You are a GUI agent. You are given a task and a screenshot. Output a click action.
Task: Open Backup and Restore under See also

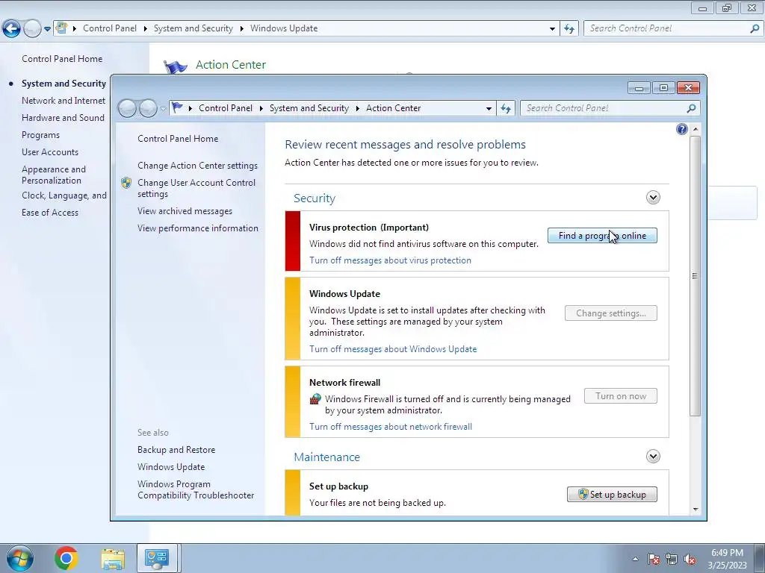point(176,450)
